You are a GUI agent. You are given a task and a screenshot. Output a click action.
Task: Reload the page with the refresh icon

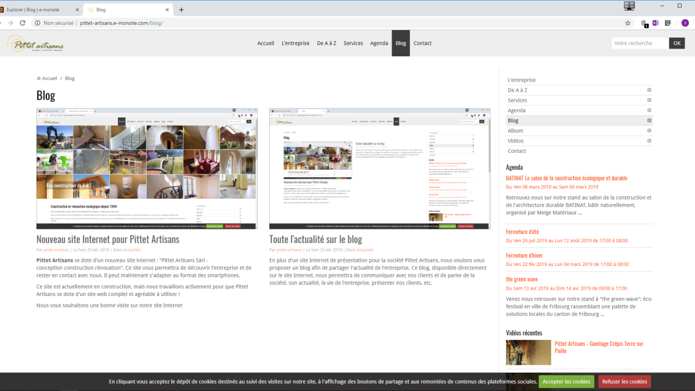tap(23, 23)
